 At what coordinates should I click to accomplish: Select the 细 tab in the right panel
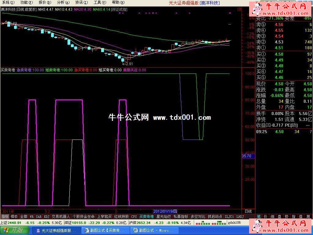pos(272,216)
